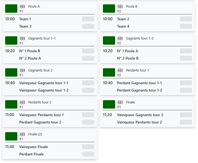Open the Team 2 entry
Screen dimensions: 198x163
[x=123, y=19]
